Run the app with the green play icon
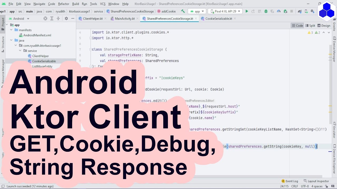Viewport: 337px width, 189px height. [x=247, y=11]
